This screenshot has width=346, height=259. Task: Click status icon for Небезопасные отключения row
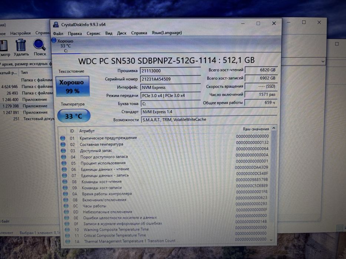(66, 212)
